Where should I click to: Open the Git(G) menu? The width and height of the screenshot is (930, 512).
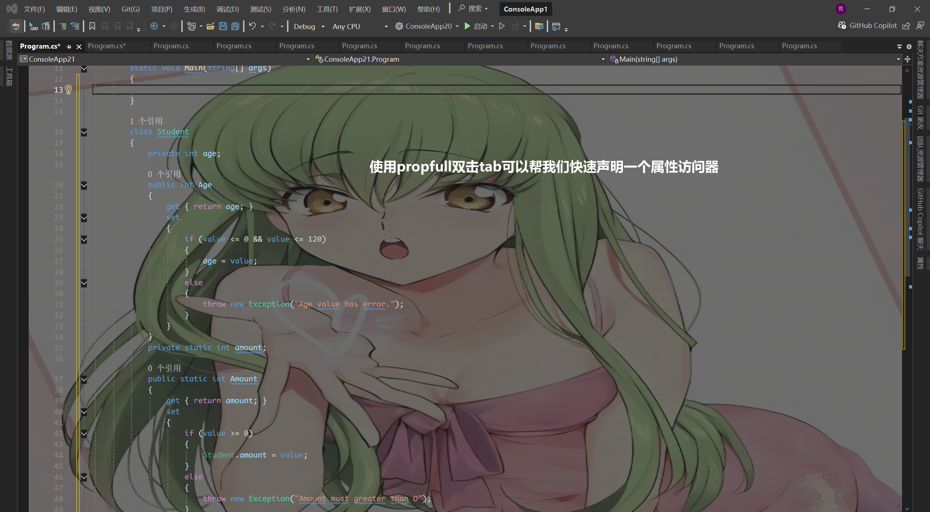point(131,9)
